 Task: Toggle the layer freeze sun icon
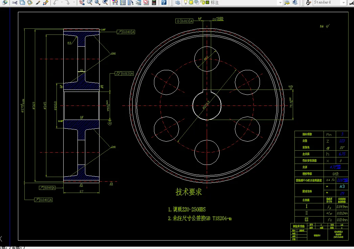(191, 2)
